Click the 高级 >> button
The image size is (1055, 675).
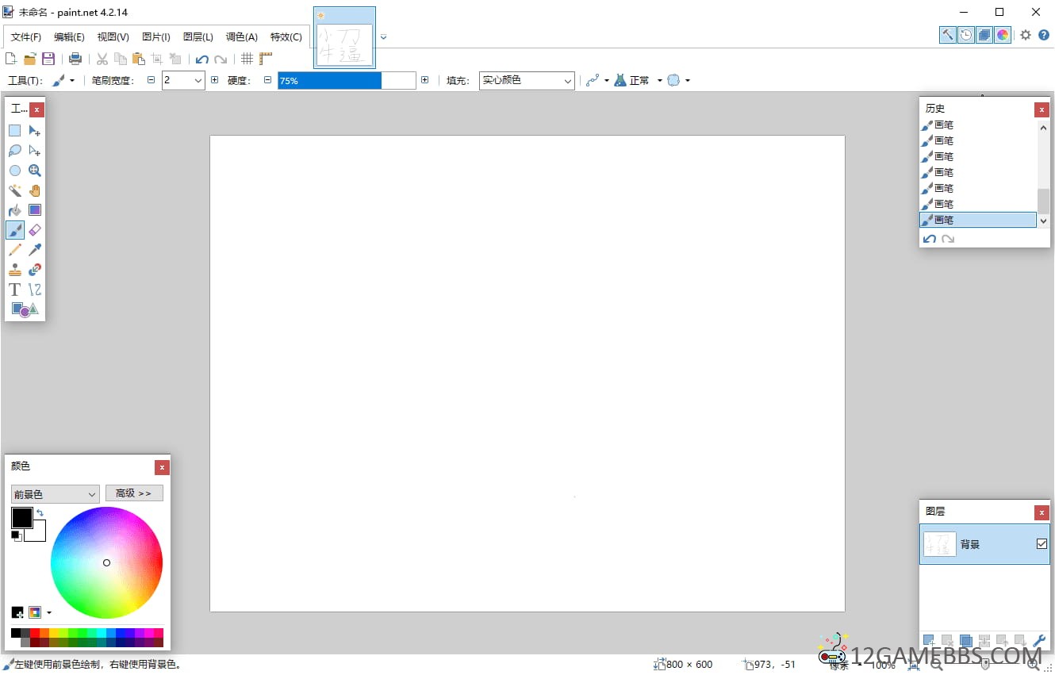tap(134, 493)
